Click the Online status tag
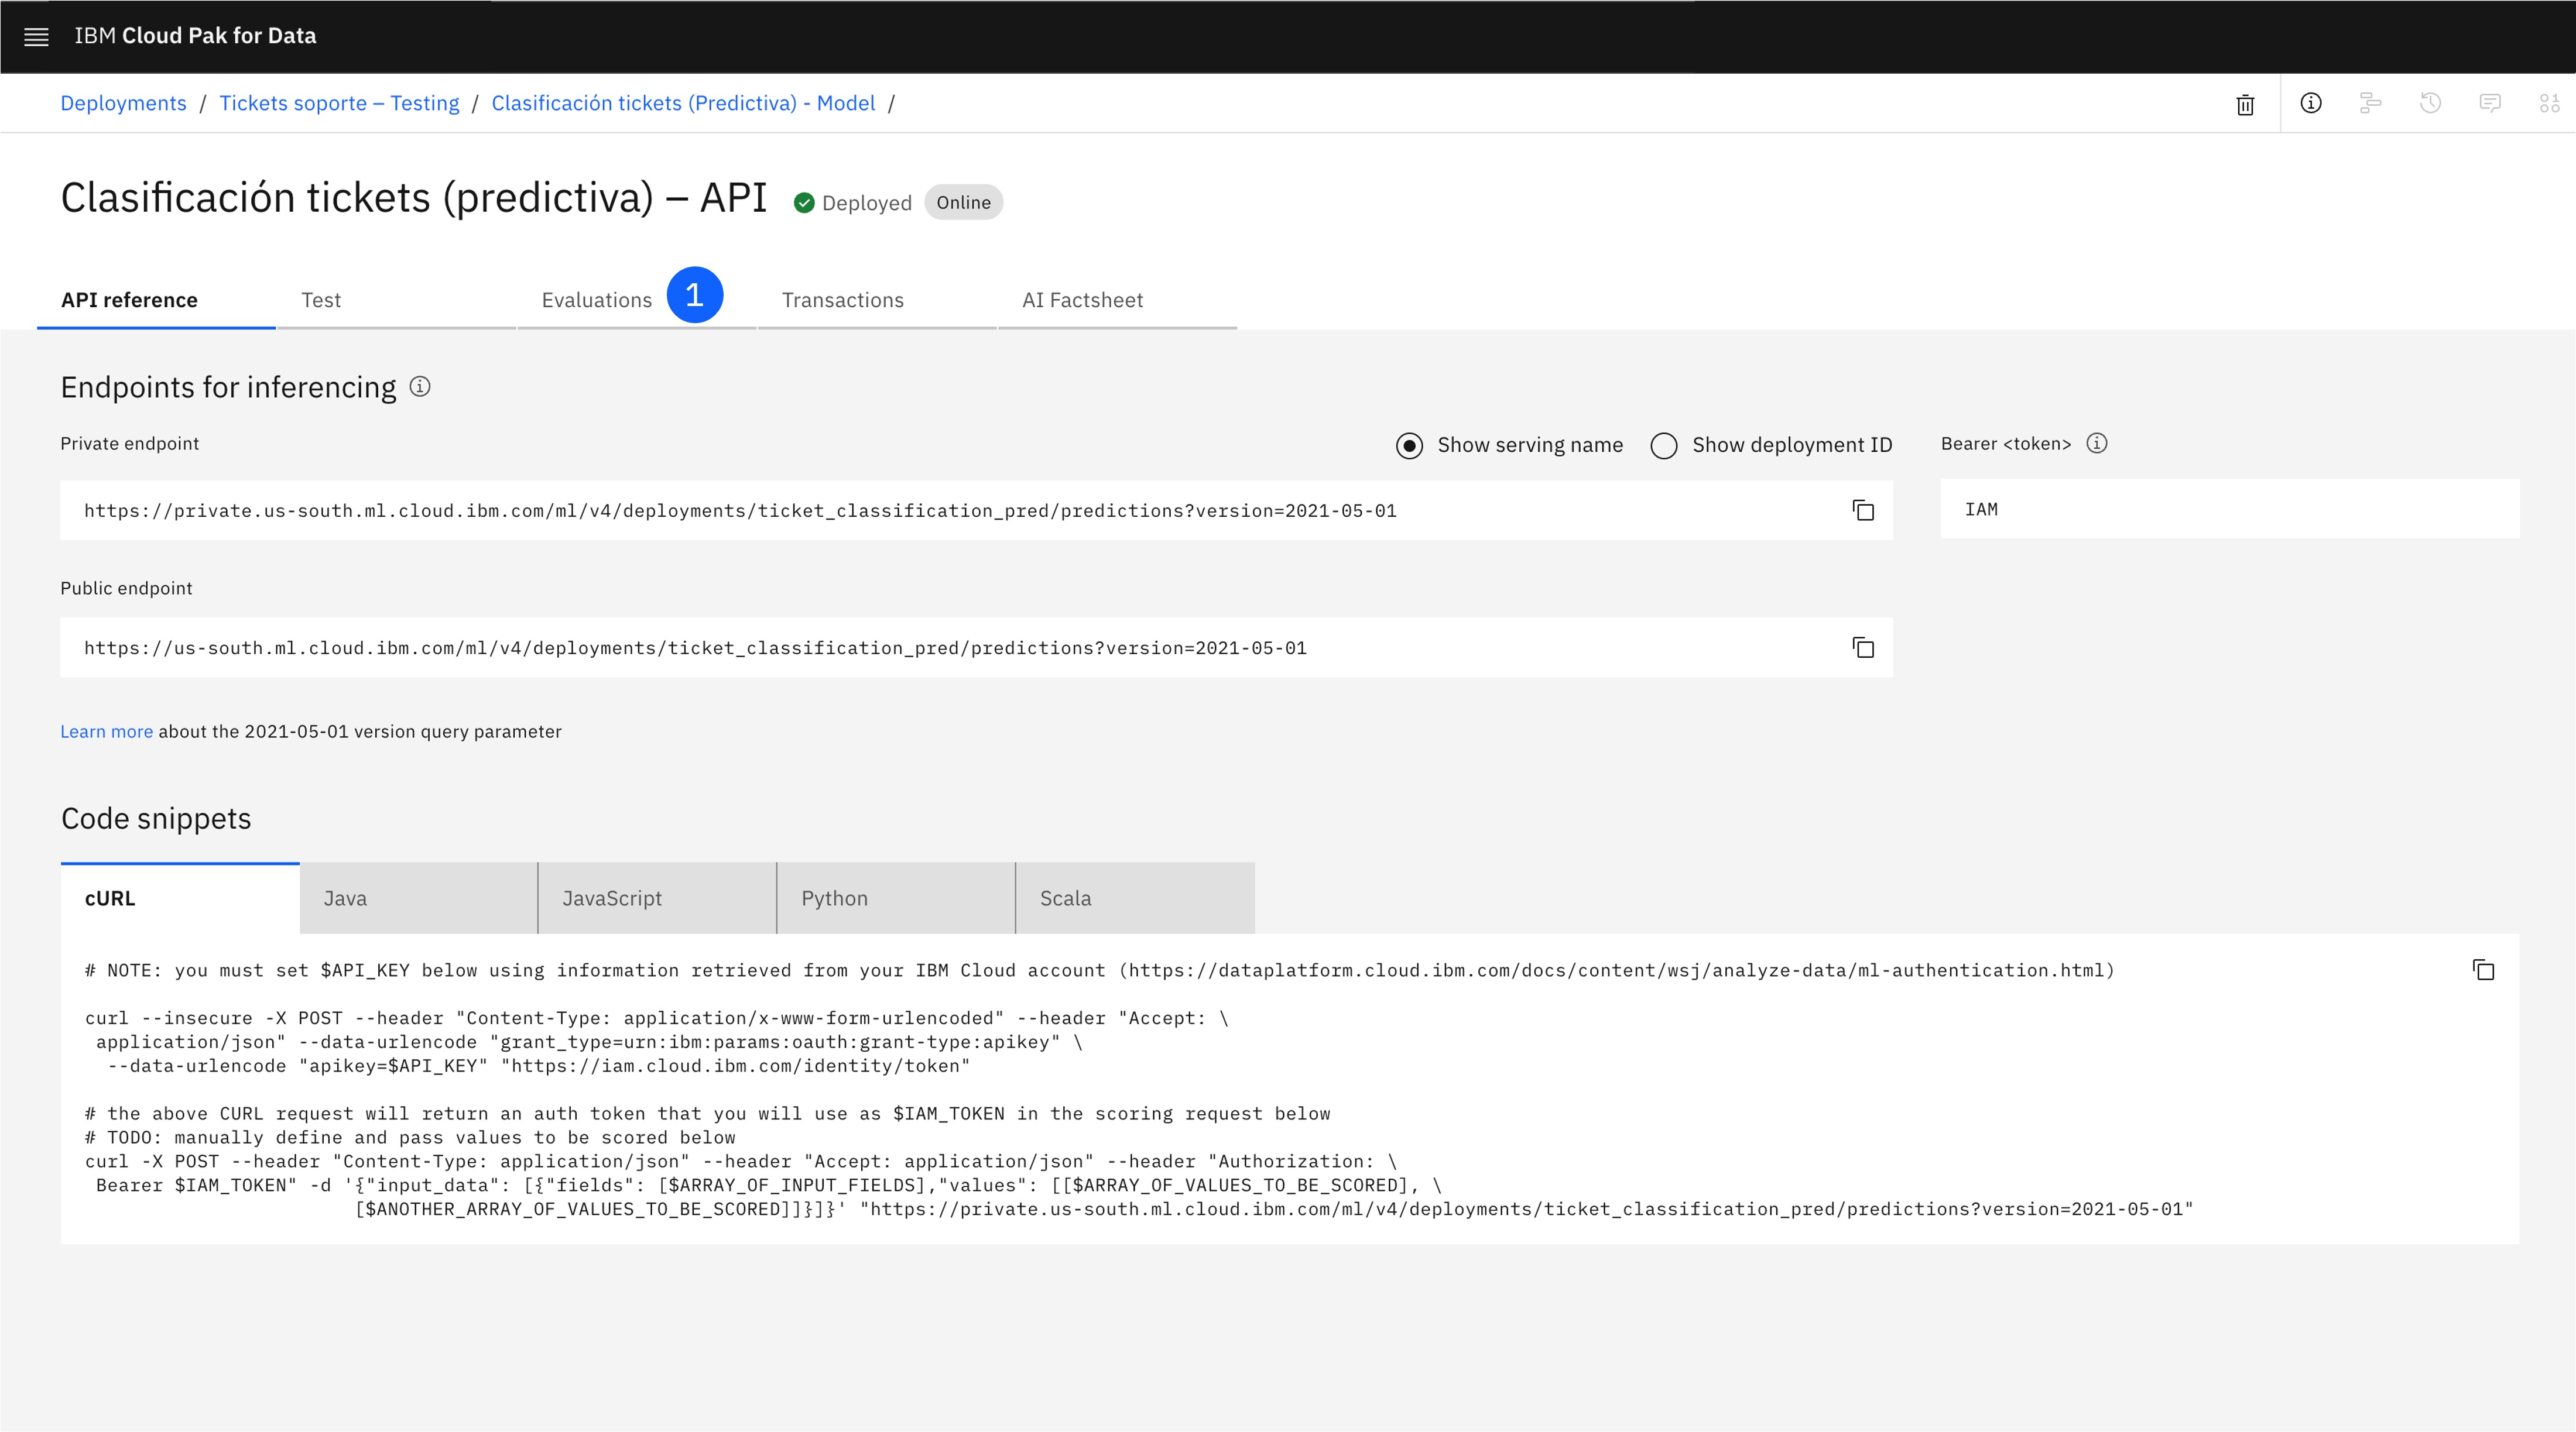This screenshot has height=1432, width=2576. pos(963,203)
